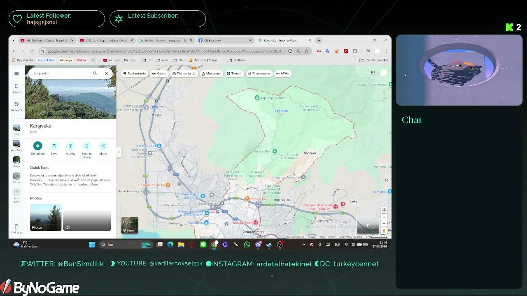This screenshot has width=527, height=296.
Task: Open the Photos thumbnail of Karşıyaka
Action: (46, 217)
